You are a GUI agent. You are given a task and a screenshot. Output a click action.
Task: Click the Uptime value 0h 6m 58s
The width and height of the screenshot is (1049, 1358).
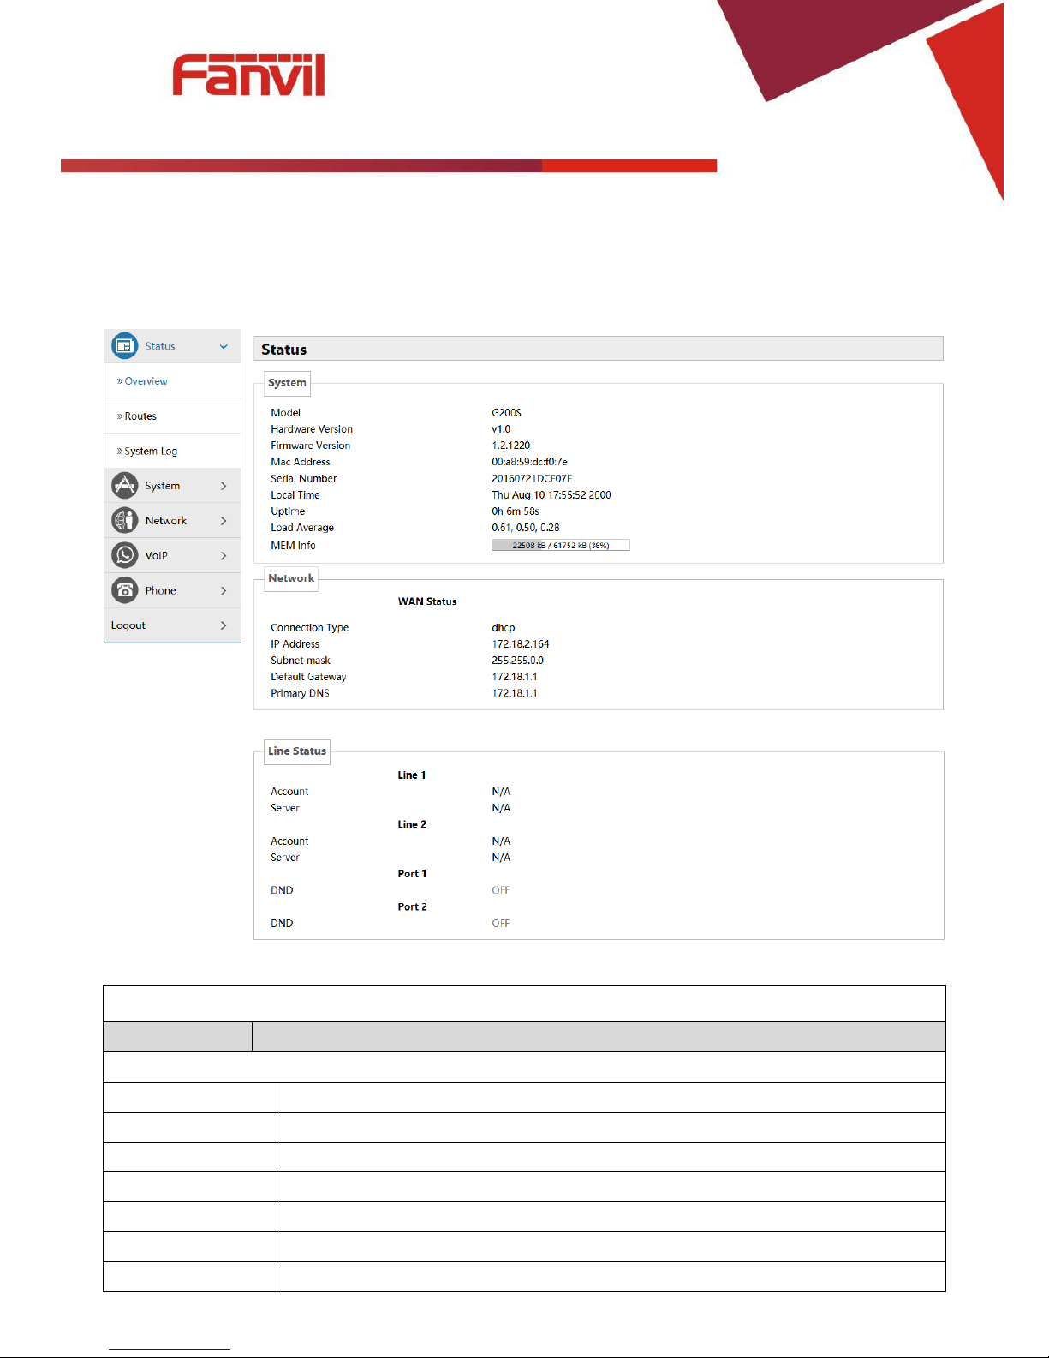[x=516, y=511]
